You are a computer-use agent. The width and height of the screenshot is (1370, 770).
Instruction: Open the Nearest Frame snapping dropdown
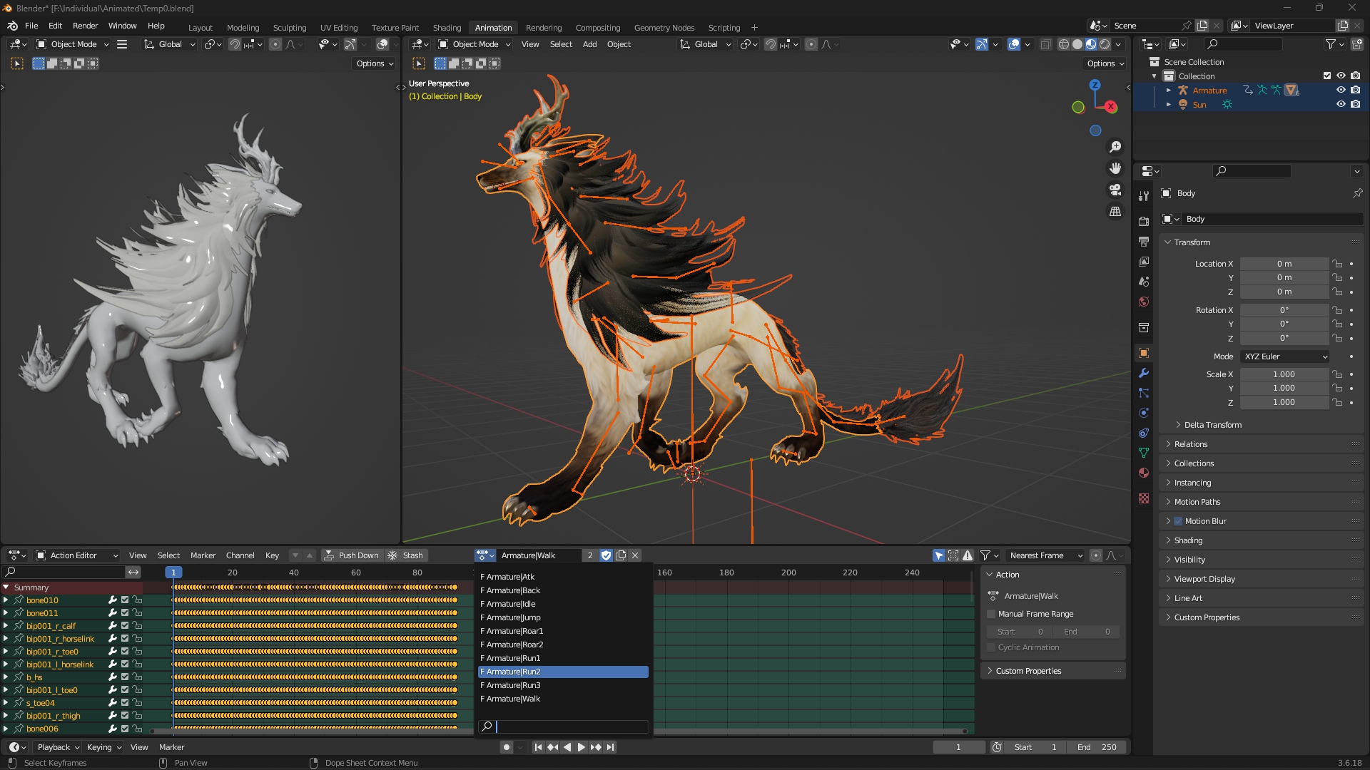[x=1045, y=555]
